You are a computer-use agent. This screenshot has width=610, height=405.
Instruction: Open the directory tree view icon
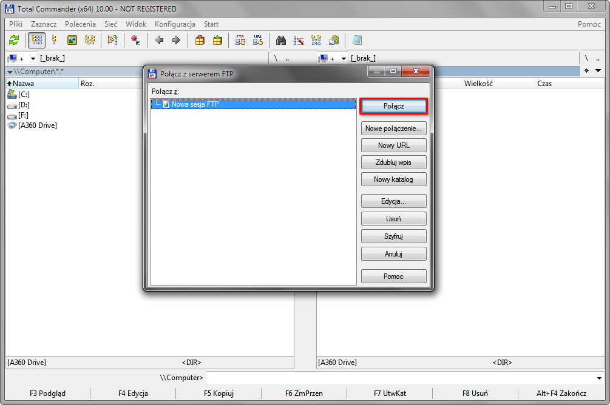click(90, 40)
